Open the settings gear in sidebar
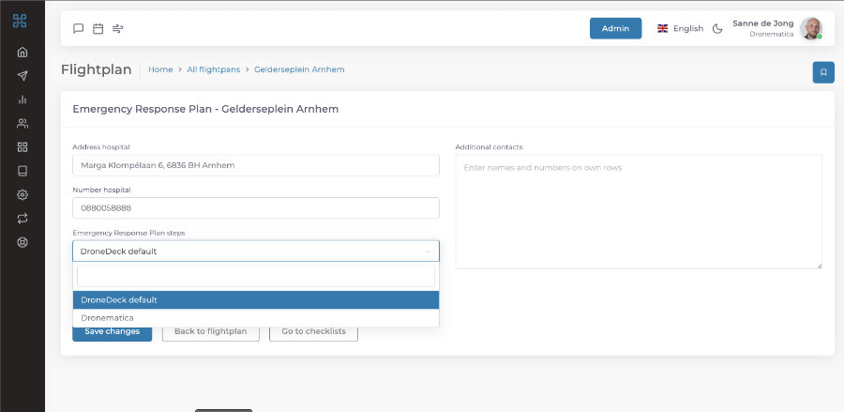Viewport: 844px width, 412px height. click(x=23, y=194)
